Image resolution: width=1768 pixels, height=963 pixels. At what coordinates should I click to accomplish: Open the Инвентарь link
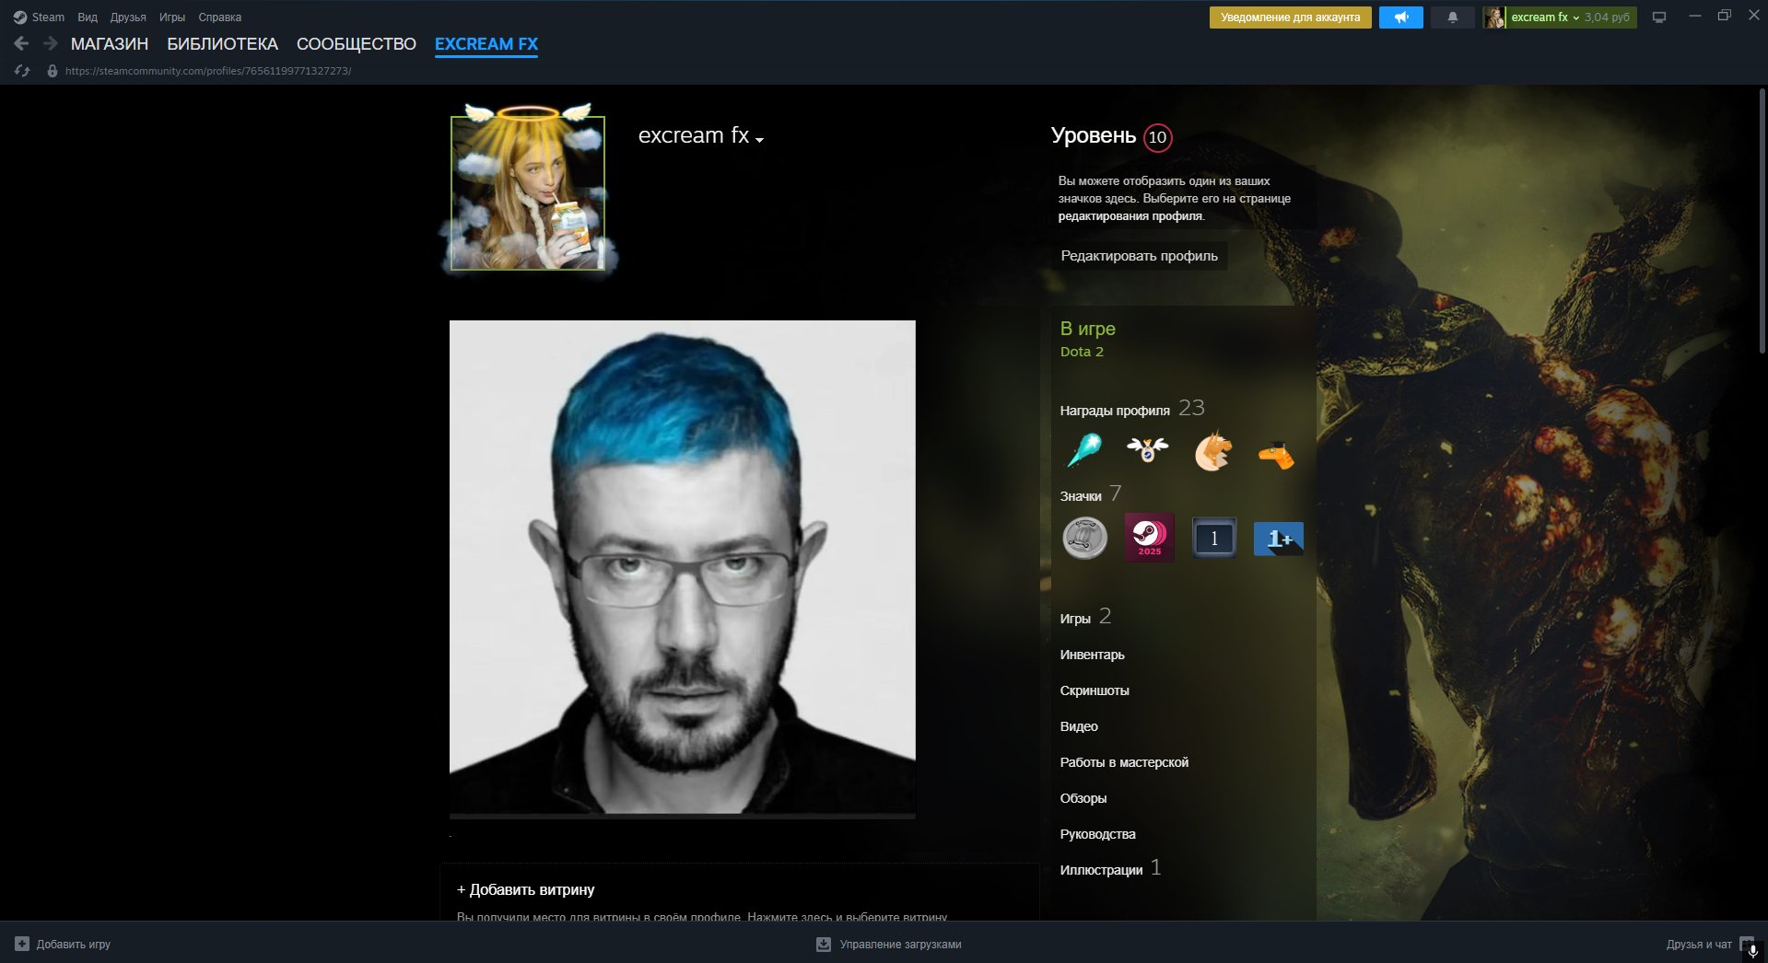click(1092, 655)
